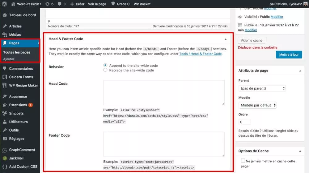Viewport: 309px width, 173px height.
Task: Click the GraphComment icon
Action: (x=5, y=150)
